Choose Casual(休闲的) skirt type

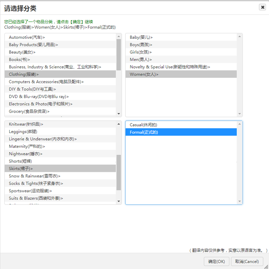click(x=144, y=125)
